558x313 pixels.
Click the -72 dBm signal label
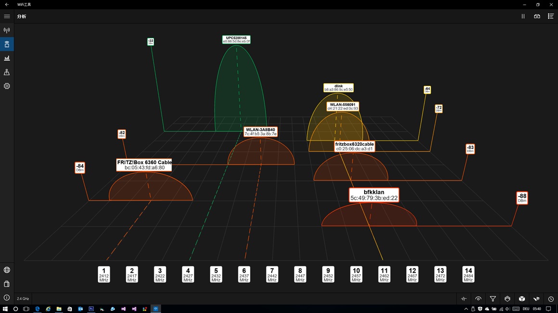(x=439, y=108)
